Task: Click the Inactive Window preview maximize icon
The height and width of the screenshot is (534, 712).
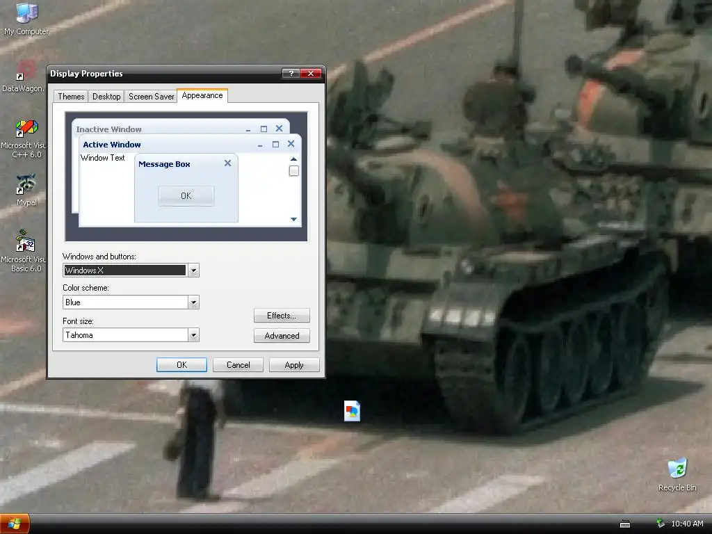Action: pos(264,129)
